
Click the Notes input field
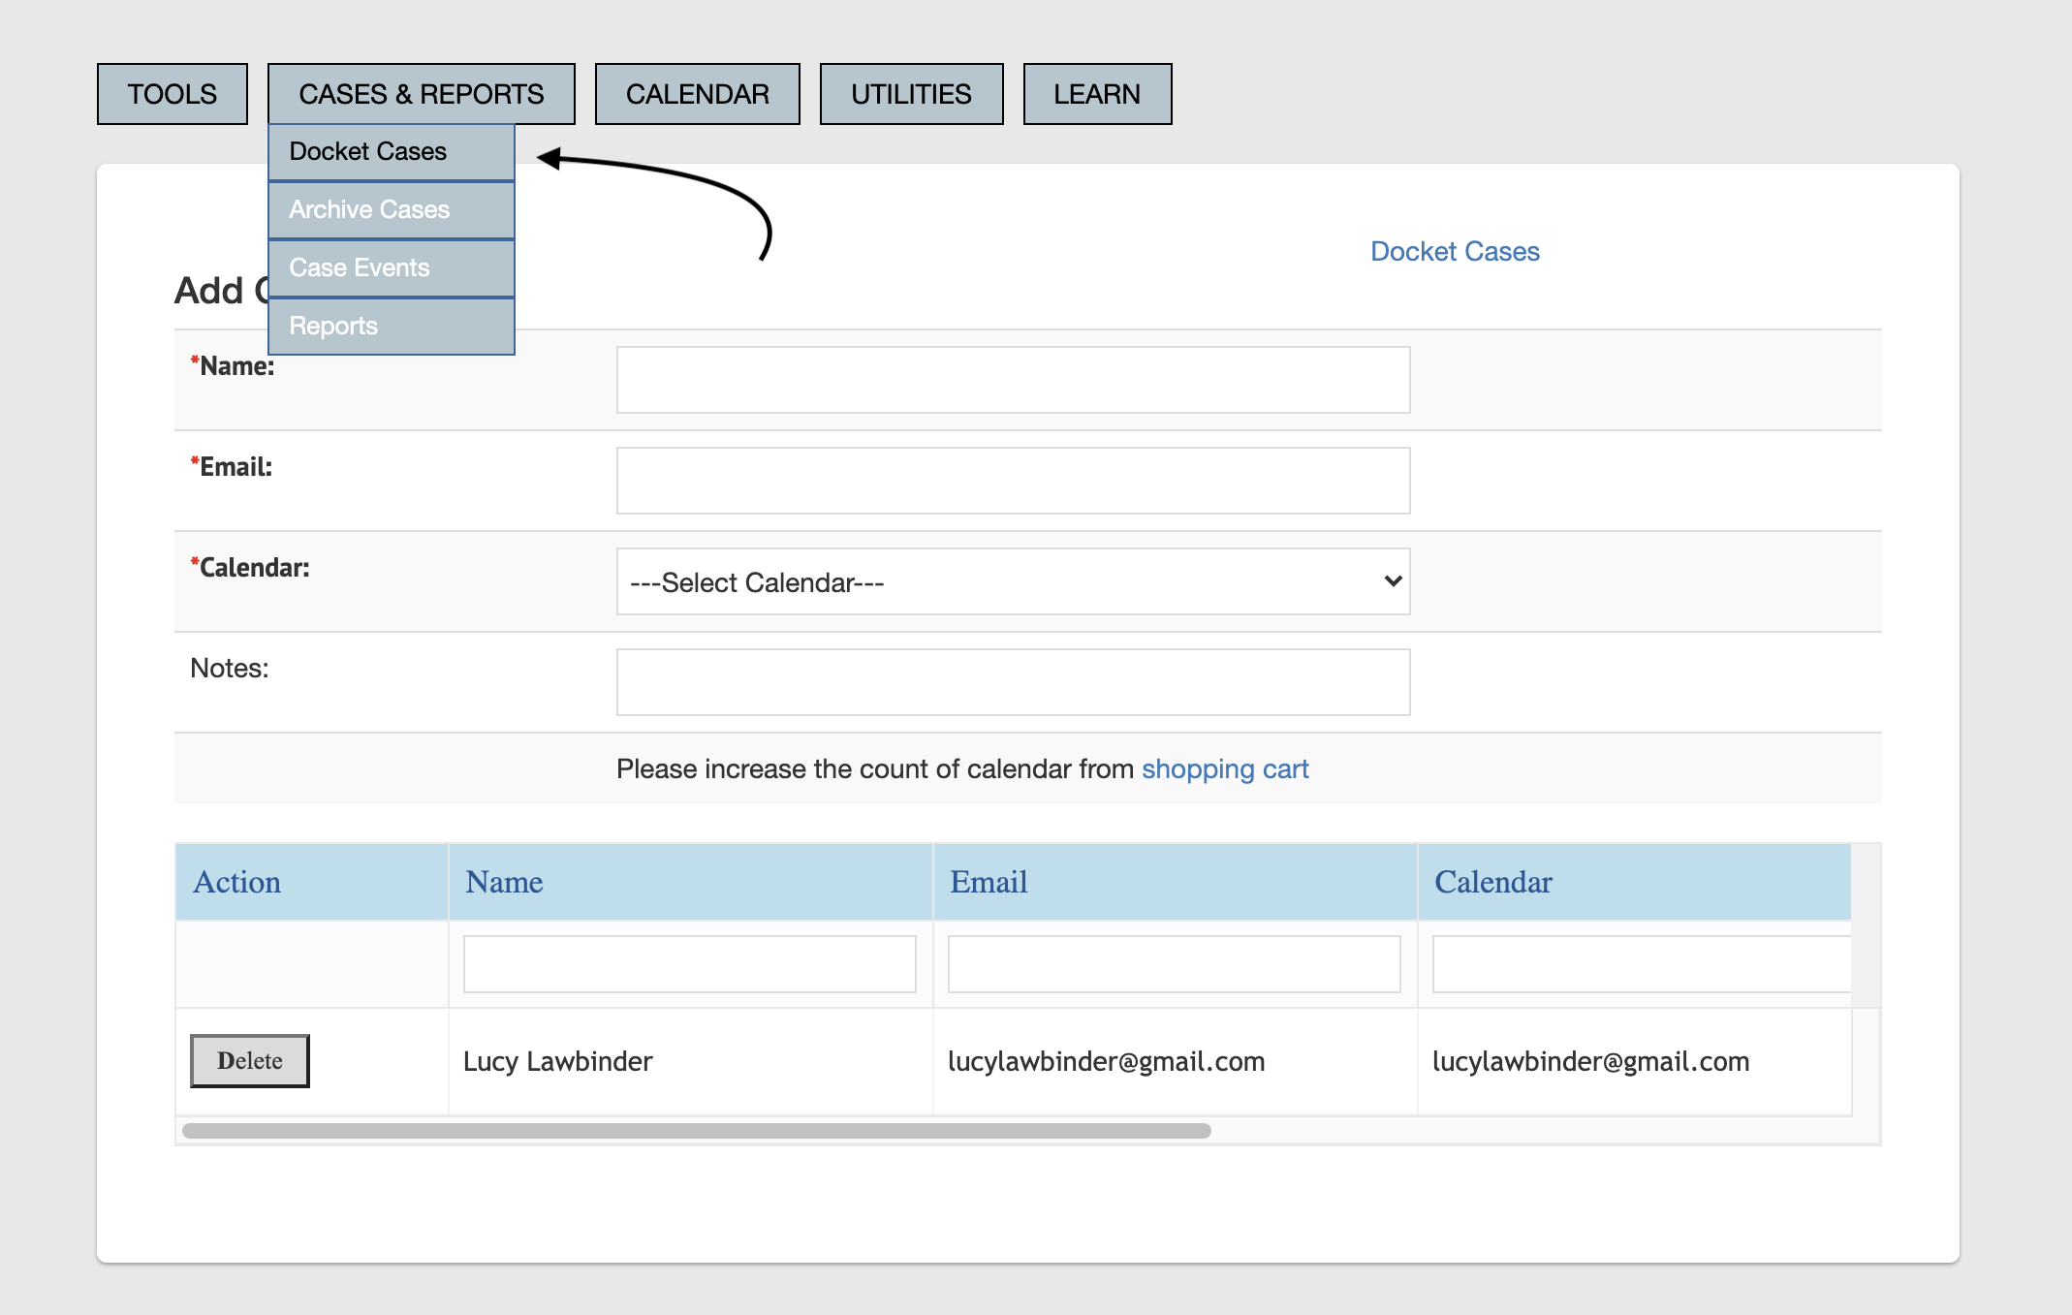coord(1012,681)
